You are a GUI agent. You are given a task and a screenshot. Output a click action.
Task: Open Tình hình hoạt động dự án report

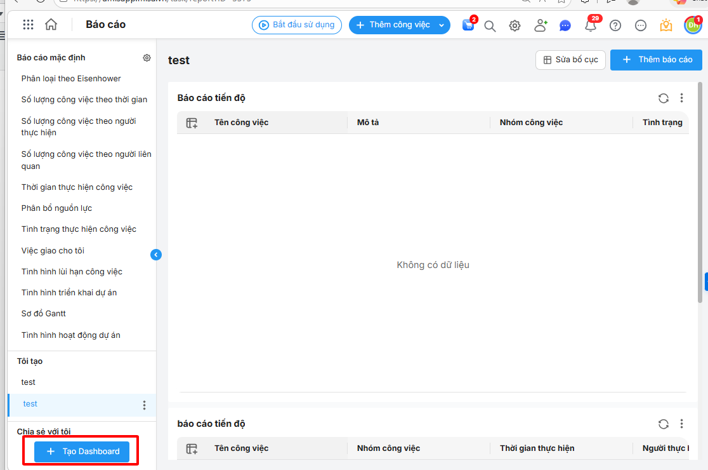pos(71,335)
